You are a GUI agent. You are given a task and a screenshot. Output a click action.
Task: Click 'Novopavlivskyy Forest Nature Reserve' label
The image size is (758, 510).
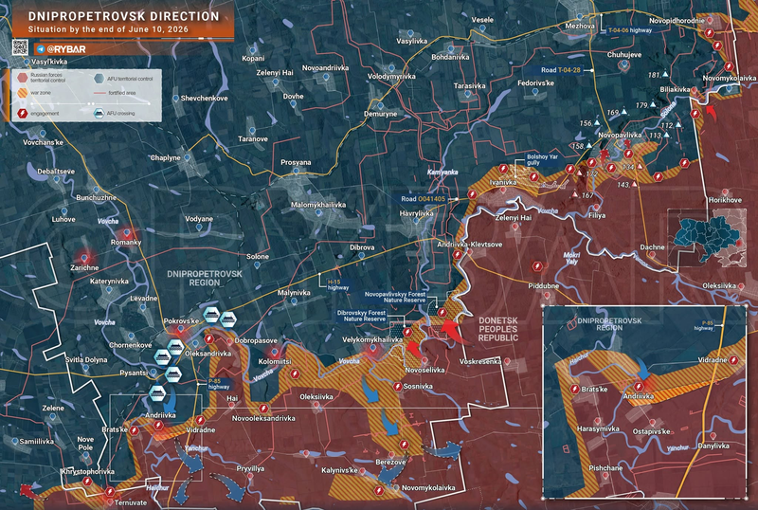[395, 297]
